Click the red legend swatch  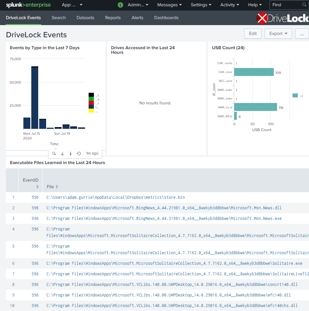[x=91, y=103]
